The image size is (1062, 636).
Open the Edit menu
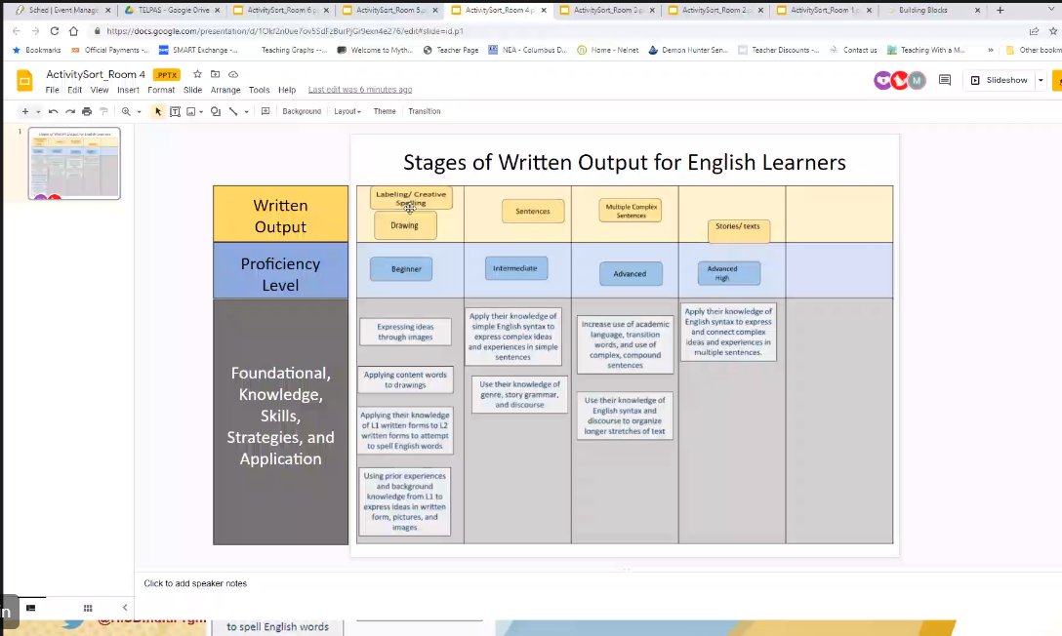[x=74, y=90]
